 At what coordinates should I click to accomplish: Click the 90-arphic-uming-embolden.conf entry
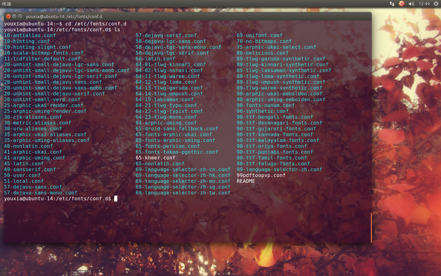coord(281,100)
